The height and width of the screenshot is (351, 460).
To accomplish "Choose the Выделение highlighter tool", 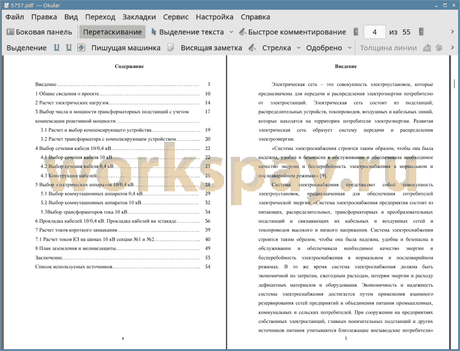I will tap(27, 48).
